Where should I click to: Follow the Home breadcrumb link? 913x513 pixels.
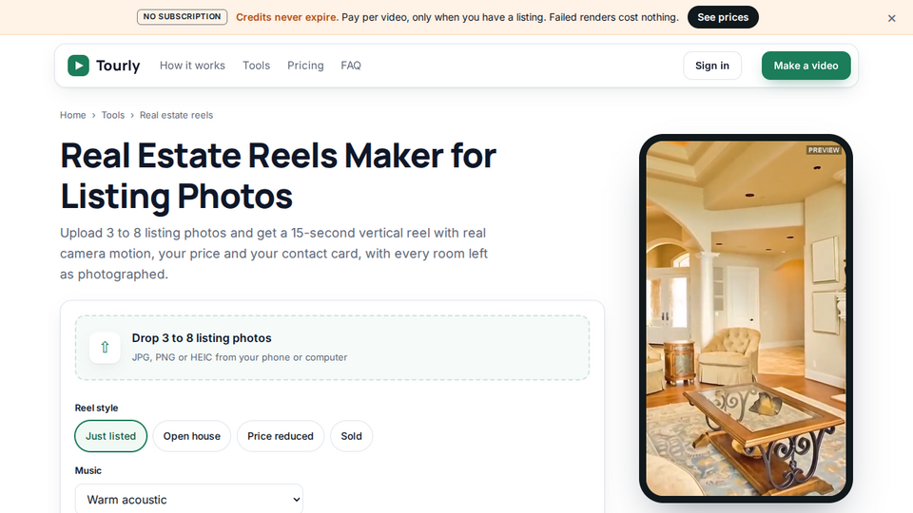[x=73, y=115]
